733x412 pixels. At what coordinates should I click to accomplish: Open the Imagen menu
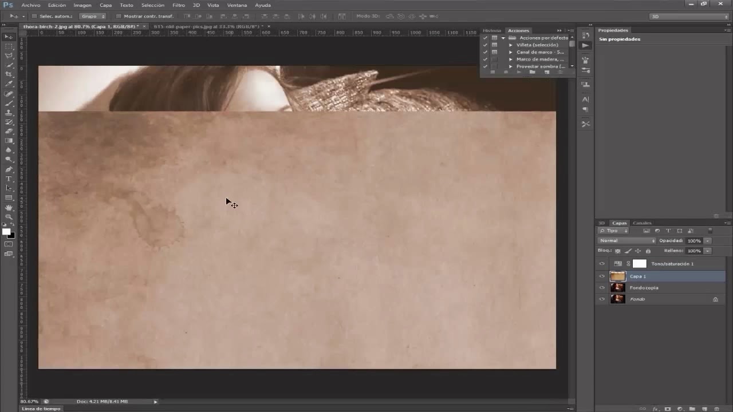[82, 5]
